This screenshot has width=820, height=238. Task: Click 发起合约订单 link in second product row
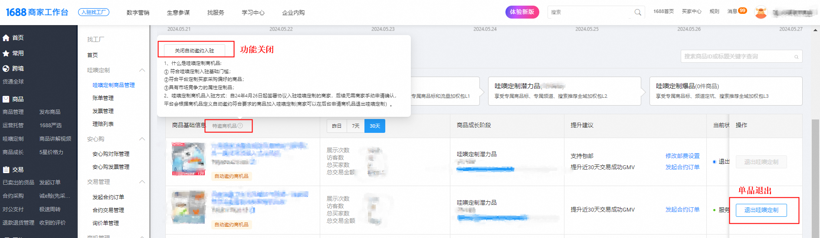click(682, 209)
